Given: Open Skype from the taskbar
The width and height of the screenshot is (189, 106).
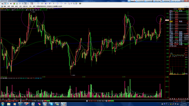Looking at the screenshot, I should (51, 104).
